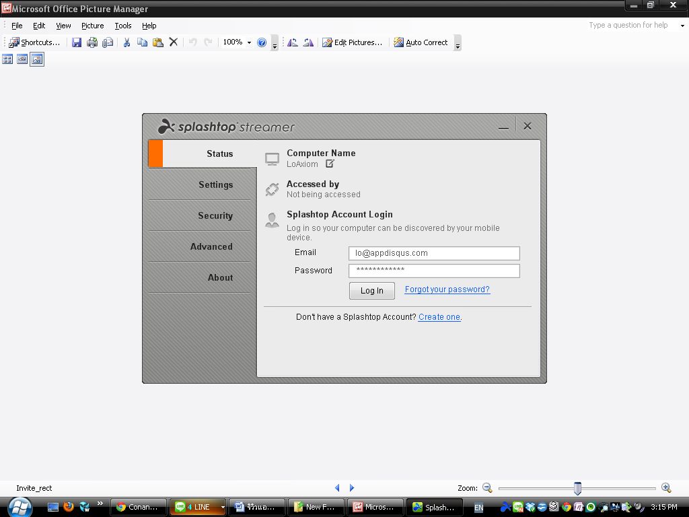
Task: Switch to Conan Chrome taskbar button
Action: (x=138, y=507)
